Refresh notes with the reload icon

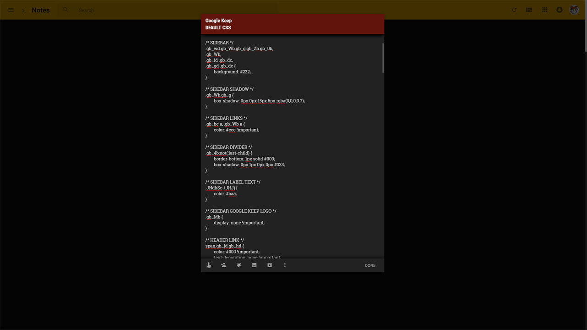514,10
